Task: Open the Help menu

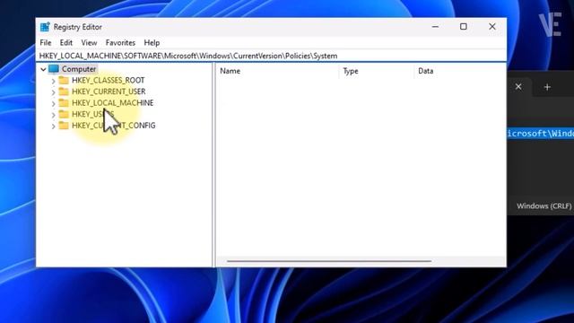Action: pos(152,43)
